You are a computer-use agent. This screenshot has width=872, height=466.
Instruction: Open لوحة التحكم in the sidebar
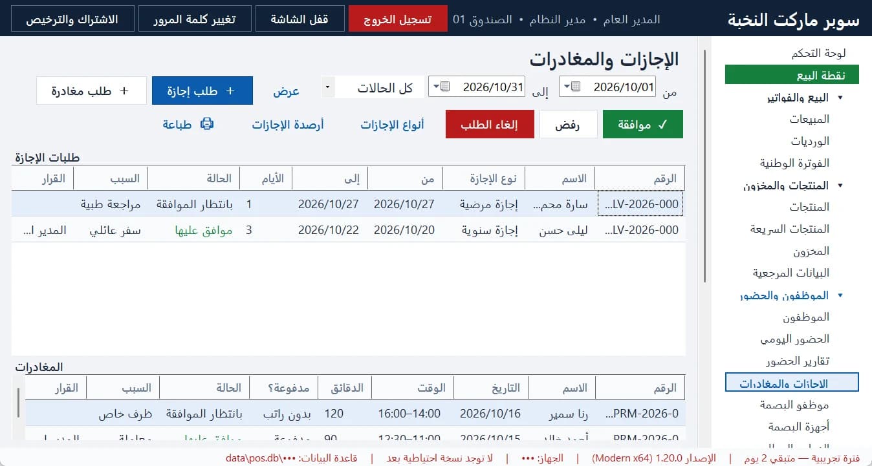tap(818, 53)
